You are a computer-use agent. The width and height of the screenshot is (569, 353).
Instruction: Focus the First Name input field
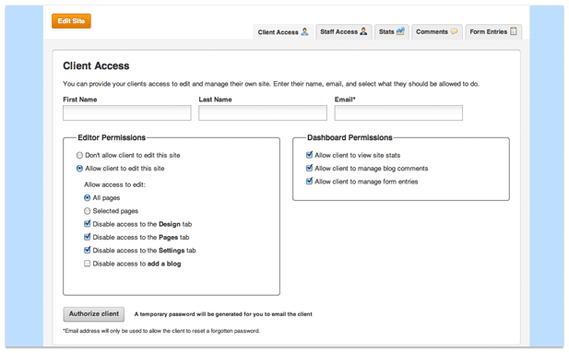pos(127,112)
